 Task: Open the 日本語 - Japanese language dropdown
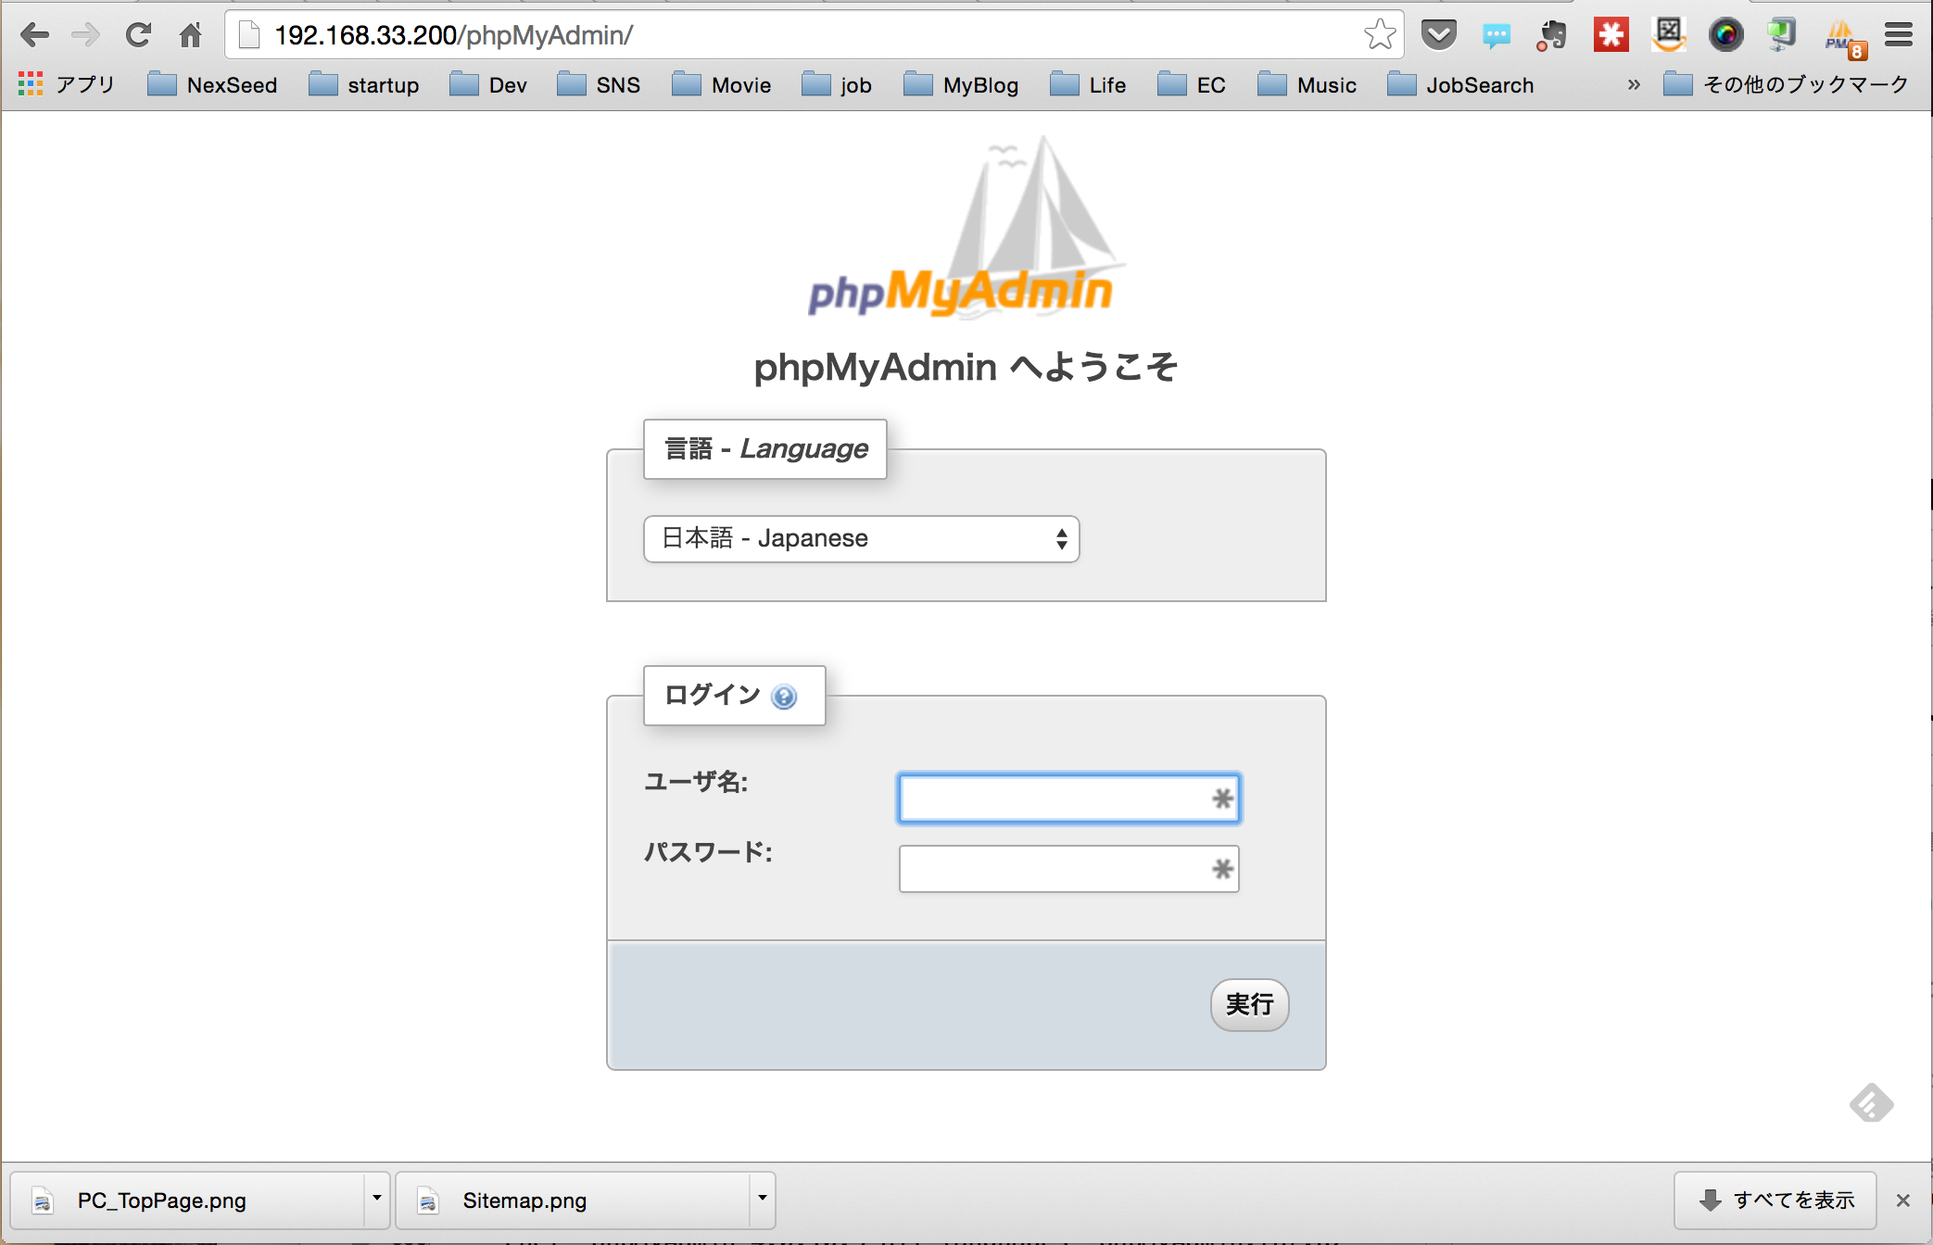click(860, 538)
